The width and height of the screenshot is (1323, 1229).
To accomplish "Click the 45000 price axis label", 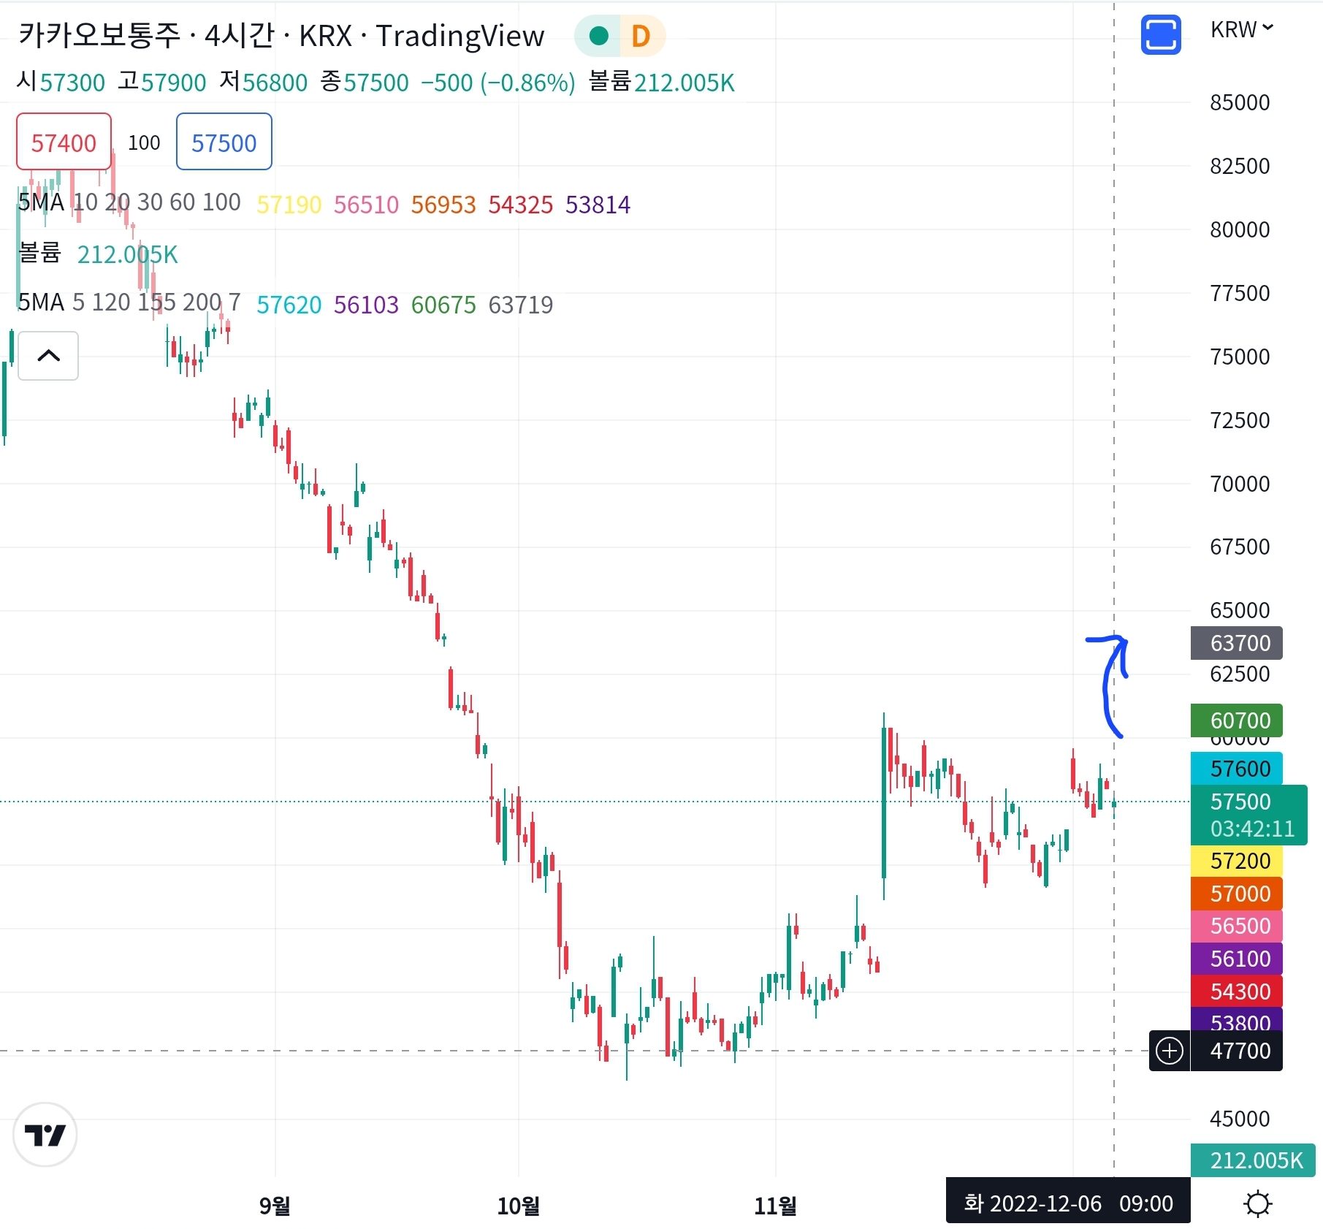I will [1240, 1119].
